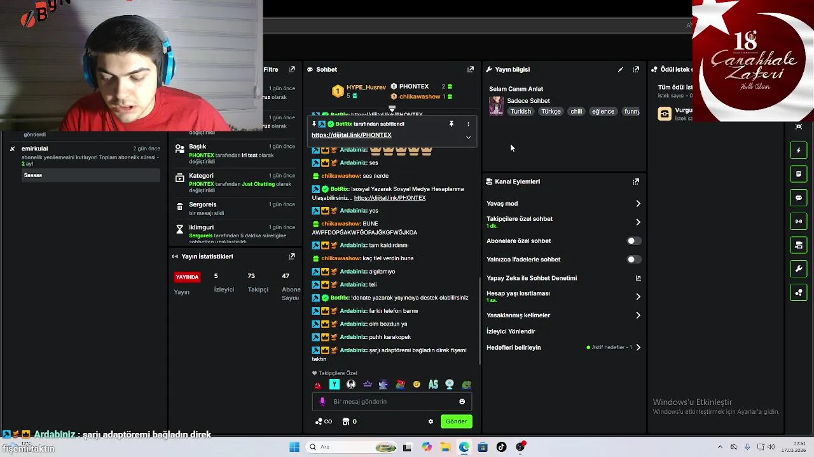Click İzleyici Yönlendir action
The height and width of the screenshot is (457, 814).
tap(511, 331)
